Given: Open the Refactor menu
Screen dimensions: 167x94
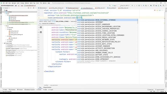Looking at the screenshot, I should pyautogui.click(x=27, y=3).
